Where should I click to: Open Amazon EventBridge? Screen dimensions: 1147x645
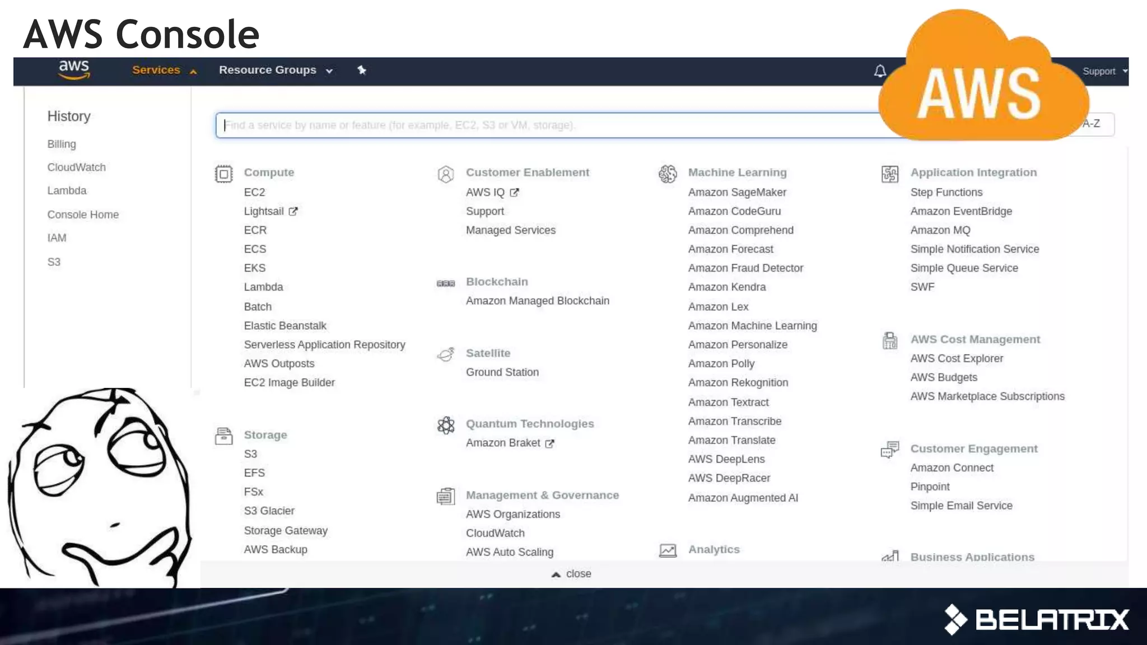[961, 211]
